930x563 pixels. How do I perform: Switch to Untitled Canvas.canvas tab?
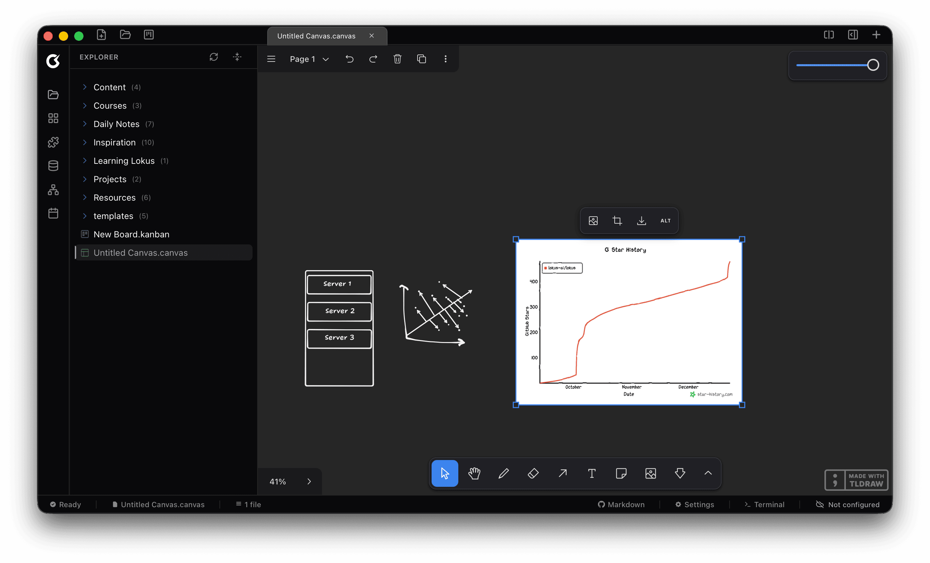(x=316, y=36)
